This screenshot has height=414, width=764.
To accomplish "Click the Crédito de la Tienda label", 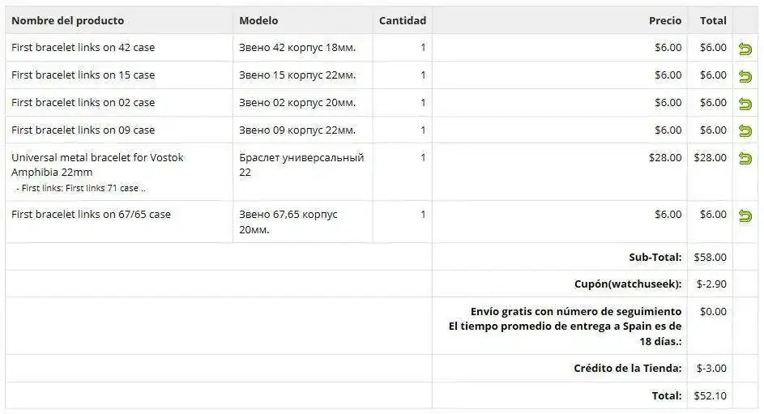I will pyautogui.click(x=628, y=369).
